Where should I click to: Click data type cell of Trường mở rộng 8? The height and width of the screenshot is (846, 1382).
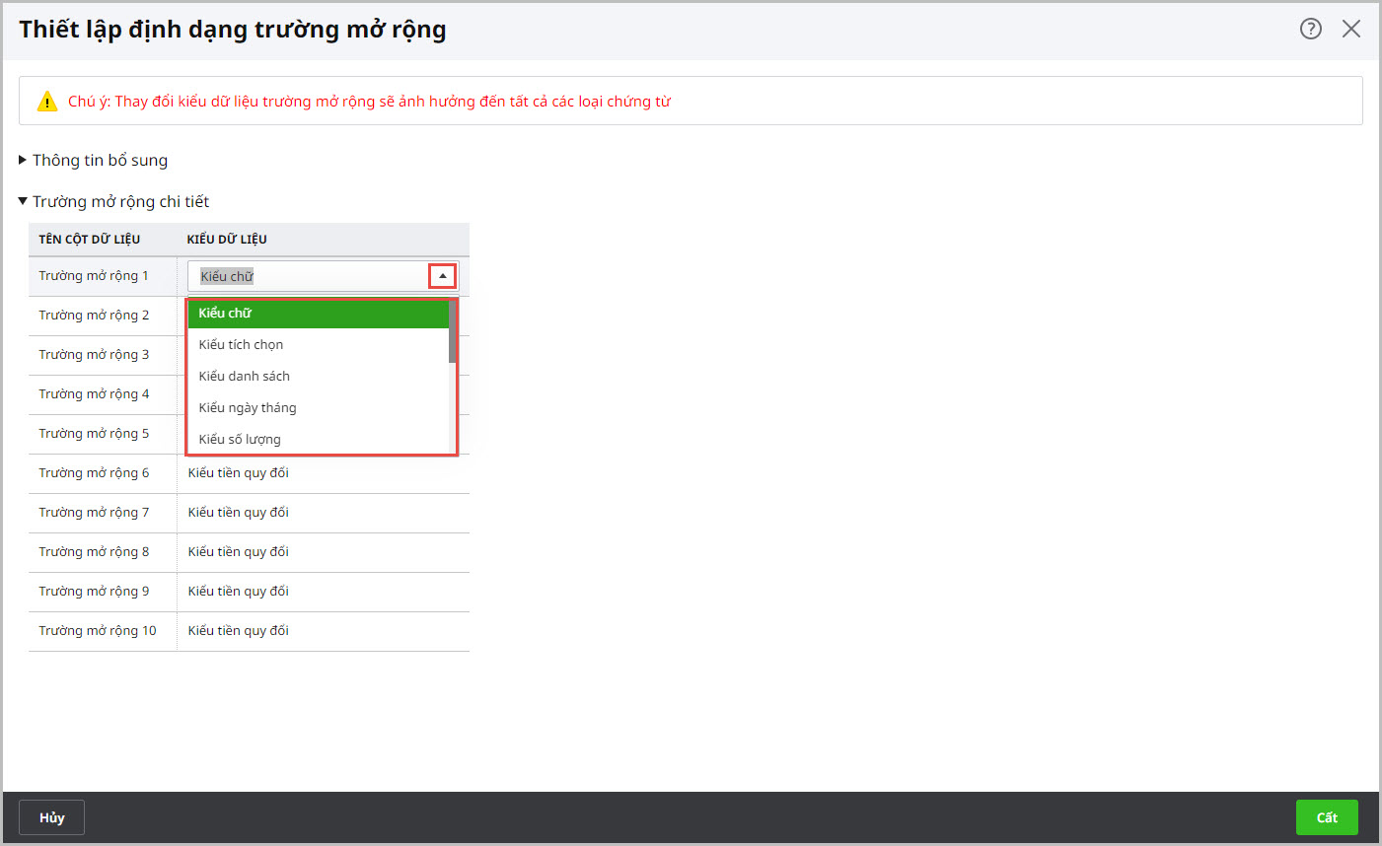pyautogui.click(x=323, y=552)
